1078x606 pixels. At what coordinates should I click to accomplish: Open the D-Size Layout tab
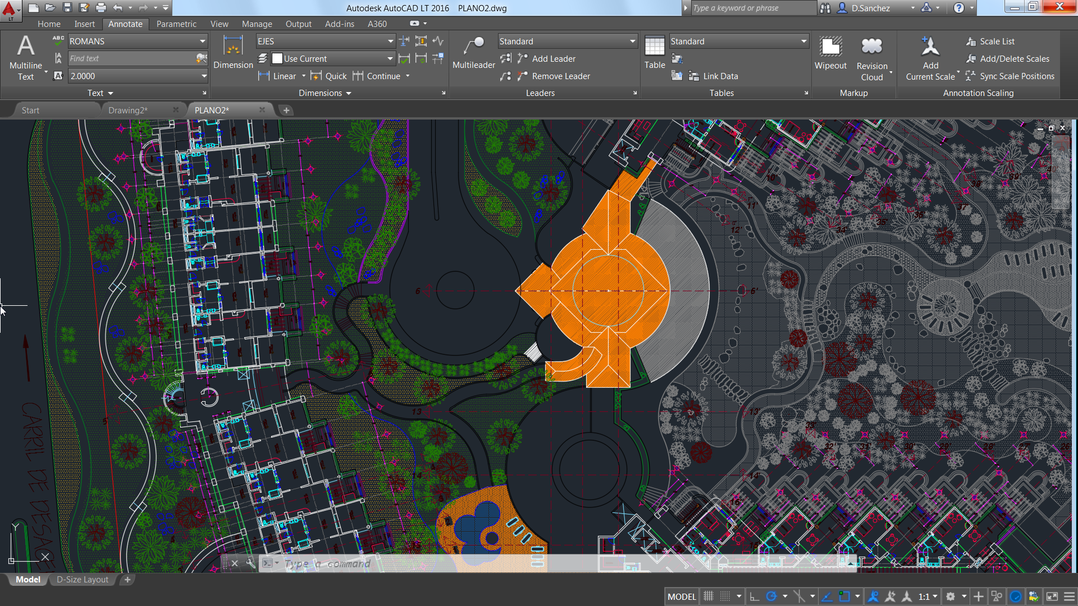point(83,580)
